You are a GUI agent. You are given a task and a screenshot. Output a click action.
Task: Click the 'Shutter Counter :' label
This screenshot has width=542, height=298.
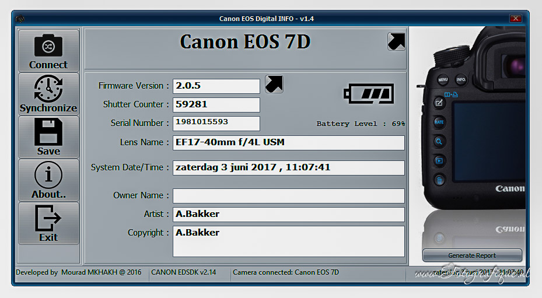tap(136, 104)
